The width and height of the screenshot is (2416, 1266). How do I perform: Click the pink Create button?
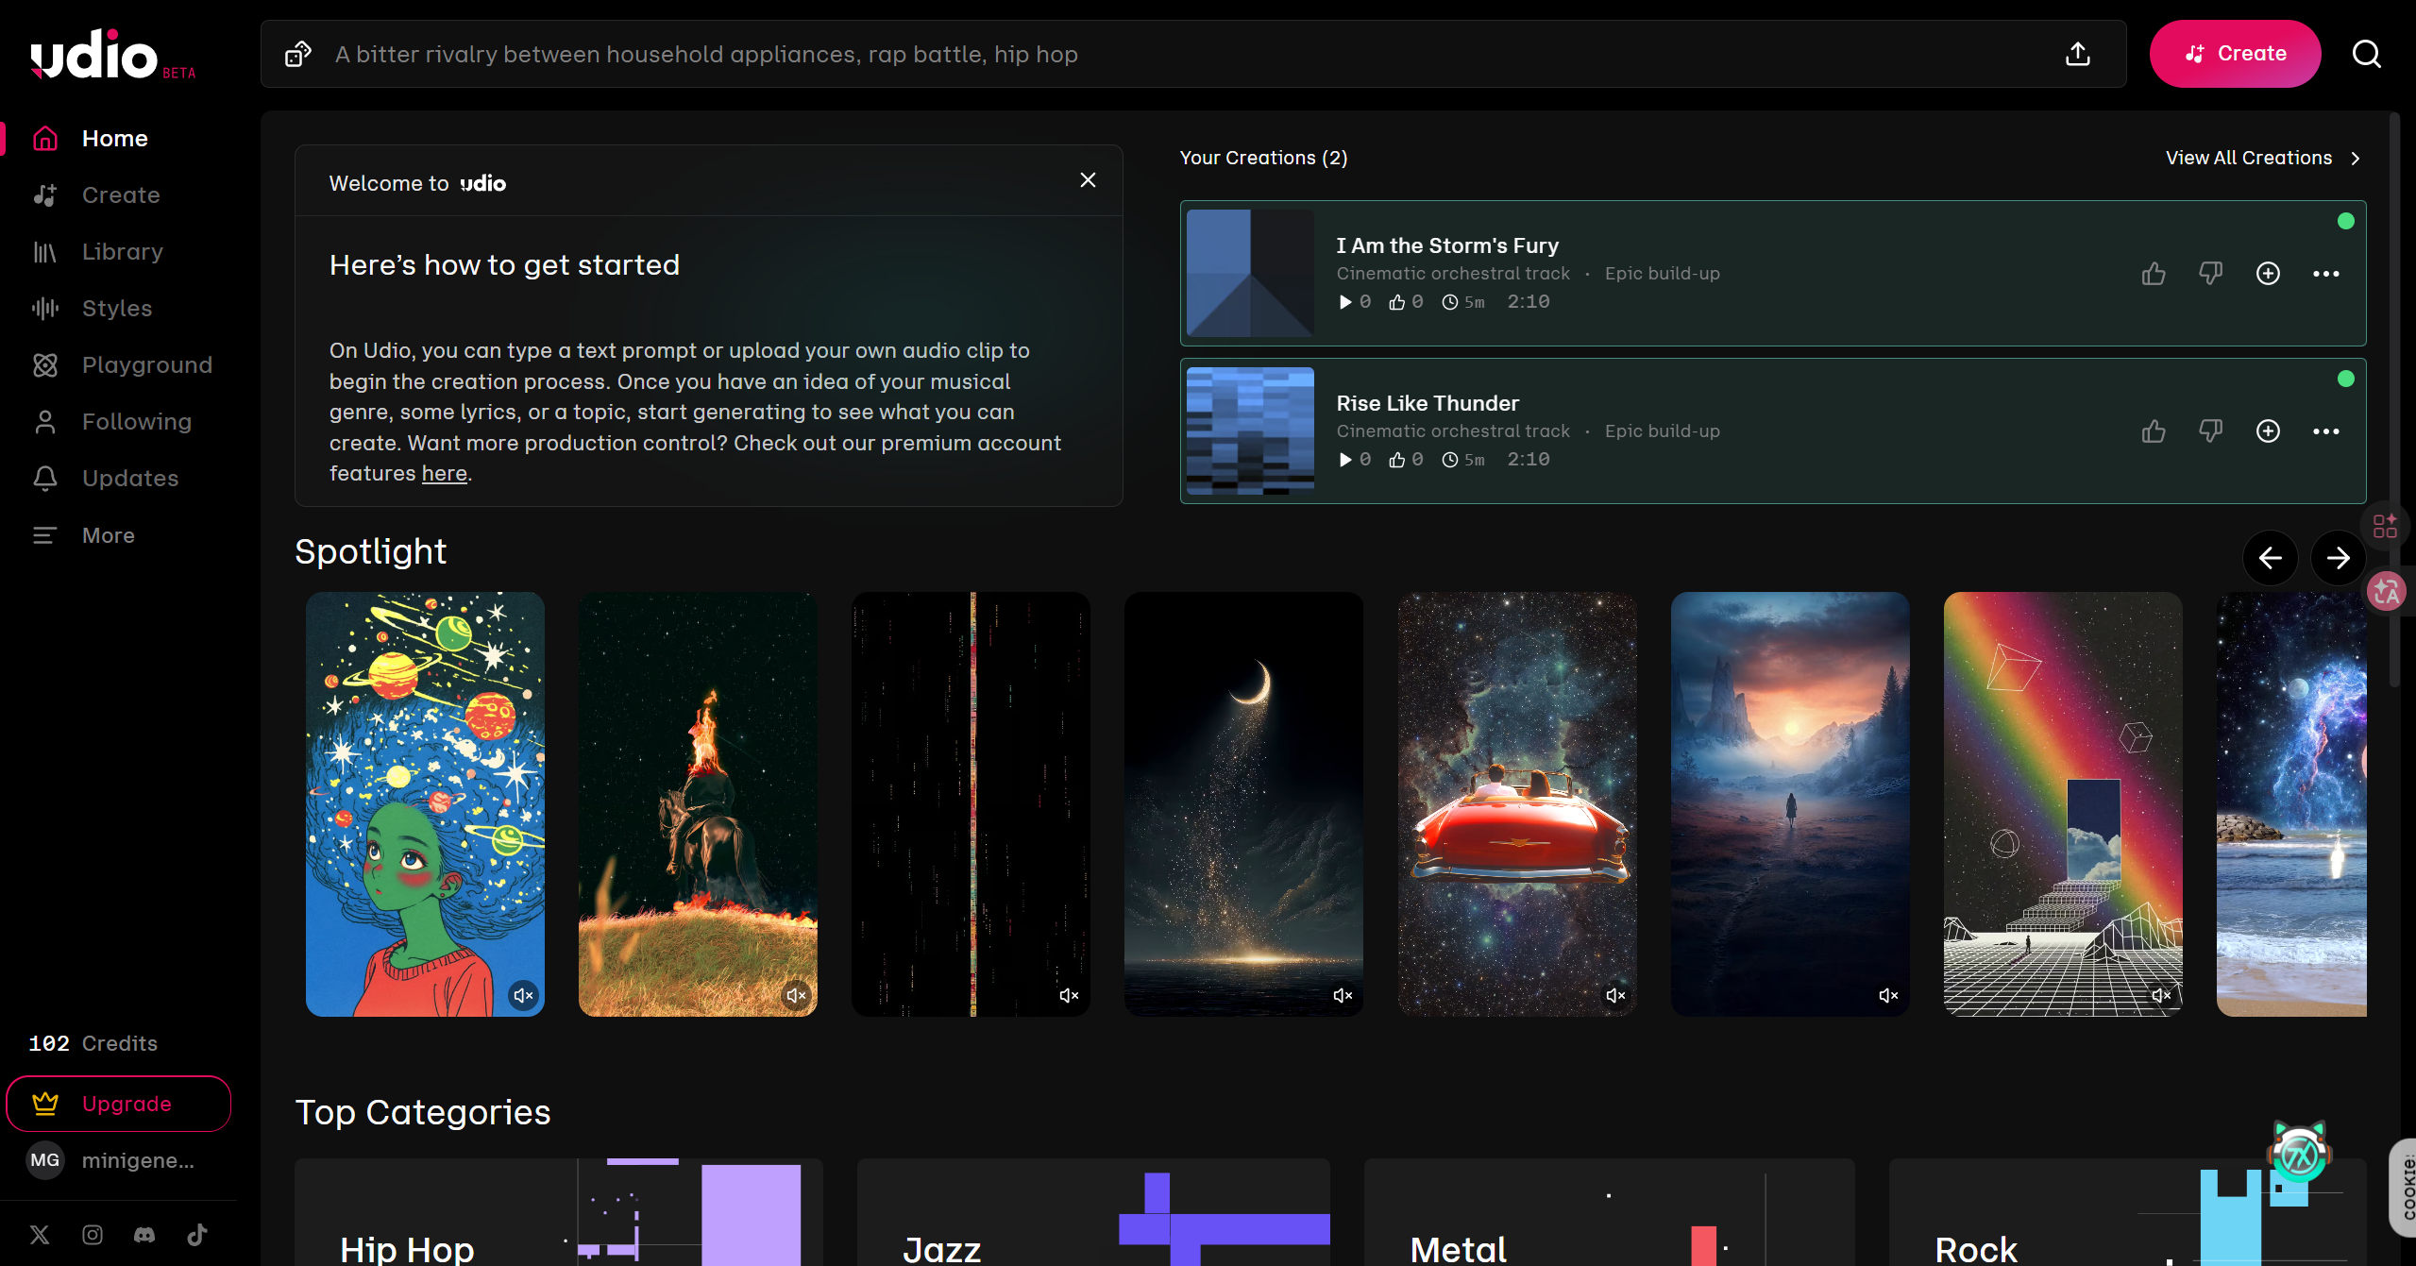coord(2235,54)
